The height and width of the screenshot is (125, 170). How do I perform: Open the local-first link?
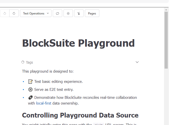pyautogui.click(x=44, y=103)
